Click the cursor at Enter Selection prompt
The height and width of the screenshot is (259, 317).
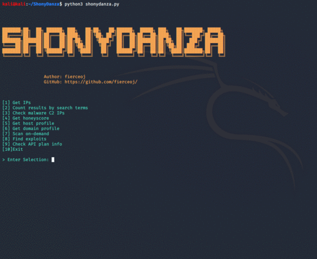[x=53, y=160]
